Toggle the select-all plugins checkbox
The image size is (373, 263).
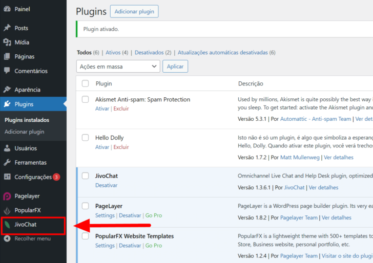[85, 83]
